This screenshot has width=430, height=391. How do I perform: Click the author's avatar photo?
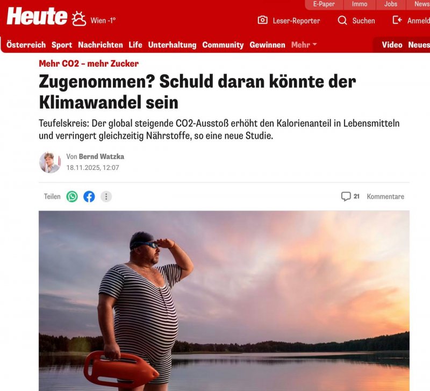(50, 162)
